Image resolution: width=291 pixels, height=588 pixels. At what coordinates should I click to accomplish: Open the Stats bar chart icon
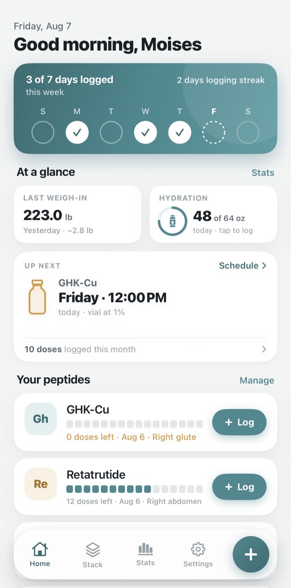point(145,548)
